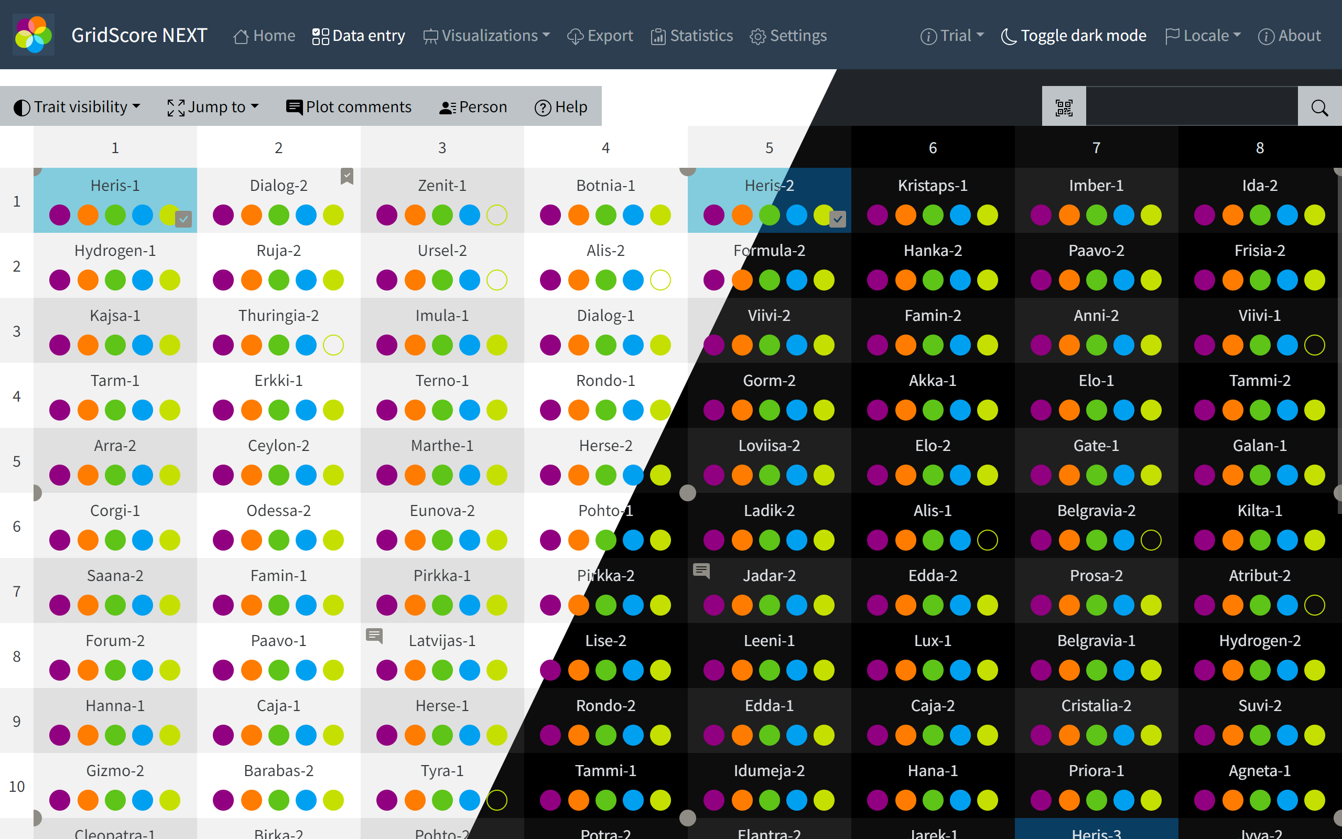Select the empty trait circle in Thuringia-2
The height and width of the screenshot is (839, 1342).
[x=333, y=345]
